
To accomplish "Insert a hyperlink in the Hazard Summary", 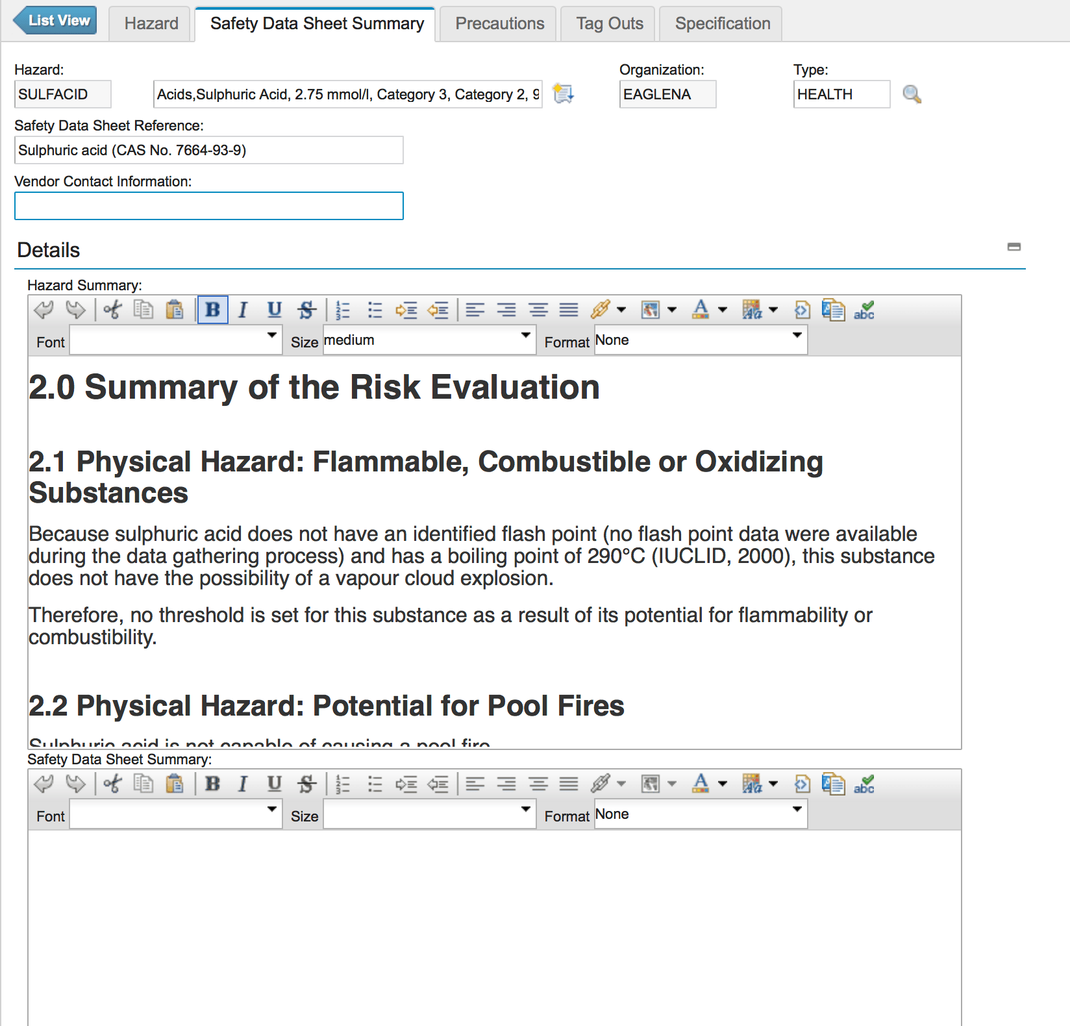I will [x=601, y=310].
